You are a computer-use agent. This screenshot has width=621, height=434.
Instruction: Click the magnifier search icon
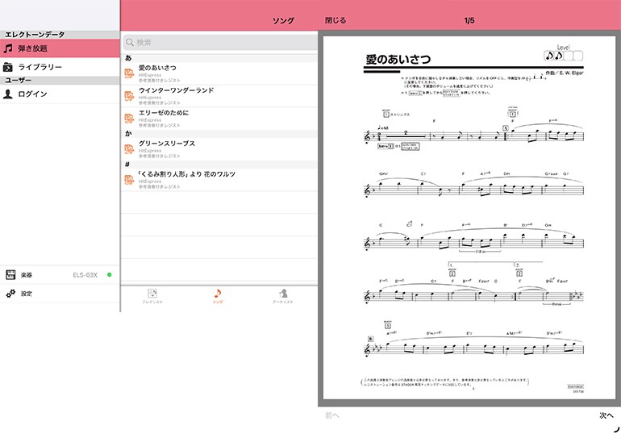130,43
